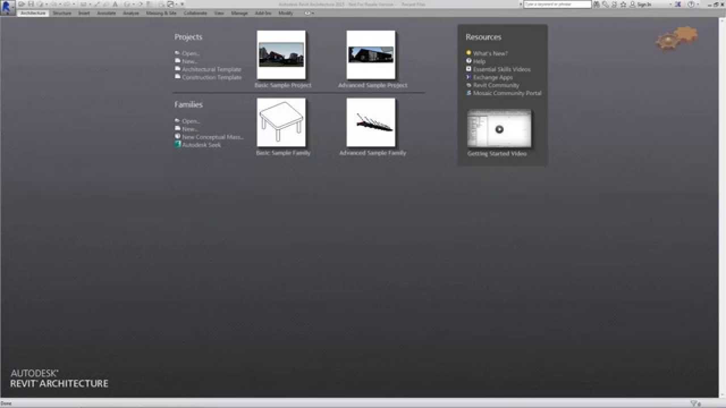Viewport: 726px width, 408px height.
Task: Go to the Collaborate ribbon tab
Action: pyautogui.click(x=195, y=12)
